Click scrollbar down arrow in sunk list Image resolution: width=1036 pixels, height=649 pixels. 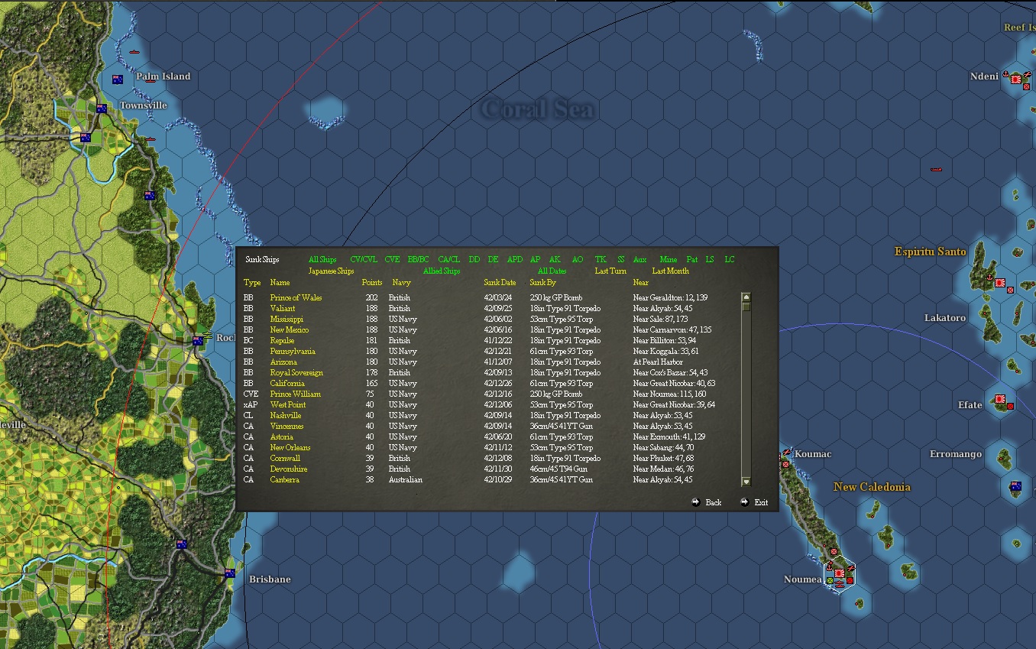click(x=746, y=482)
